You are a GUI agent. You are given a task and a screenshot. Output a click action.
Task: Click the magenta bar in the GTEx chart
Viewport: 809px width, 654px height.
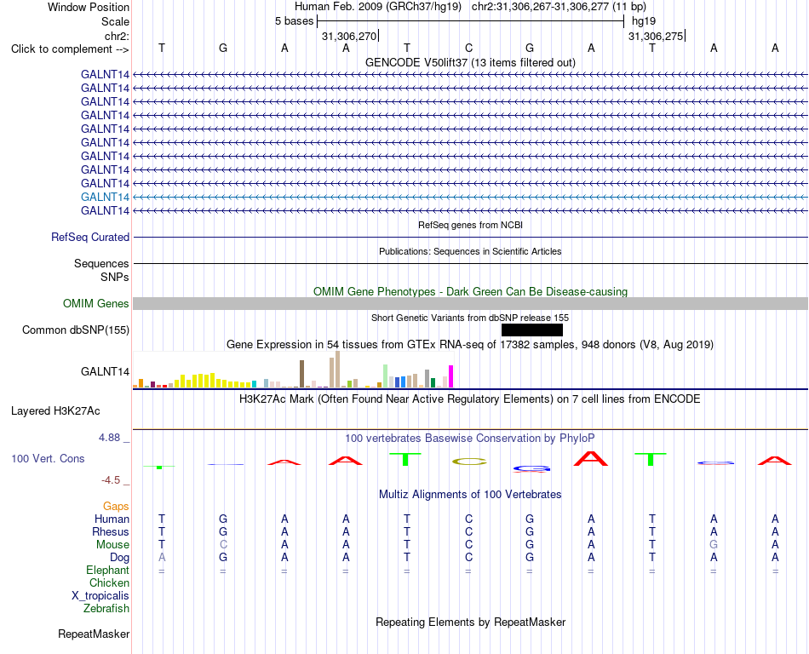click(x=451, y=376)
